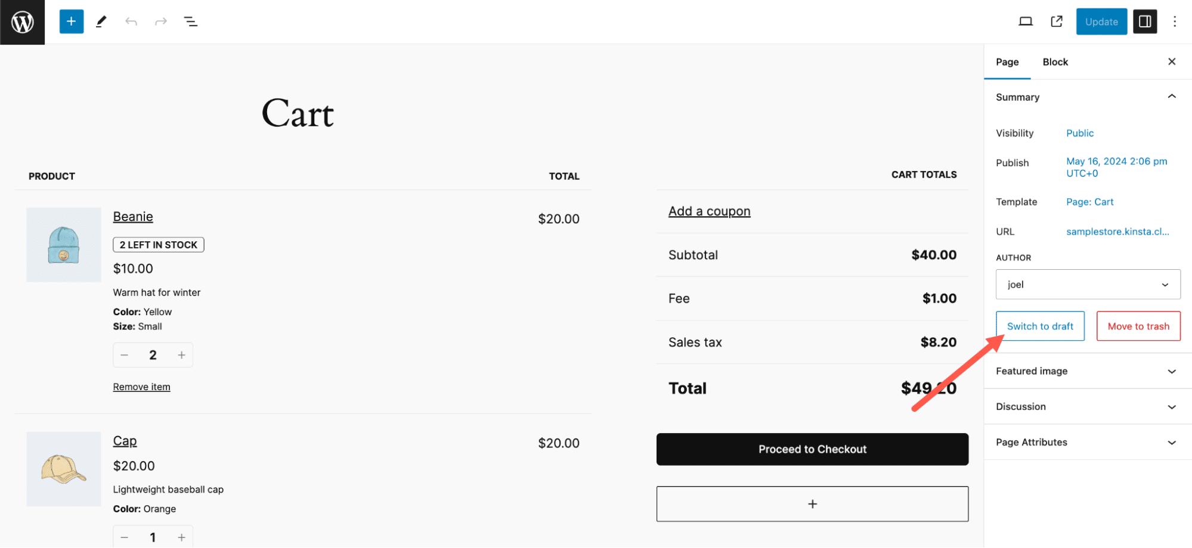Expand the Page Attributes section

click(1086, 442)
